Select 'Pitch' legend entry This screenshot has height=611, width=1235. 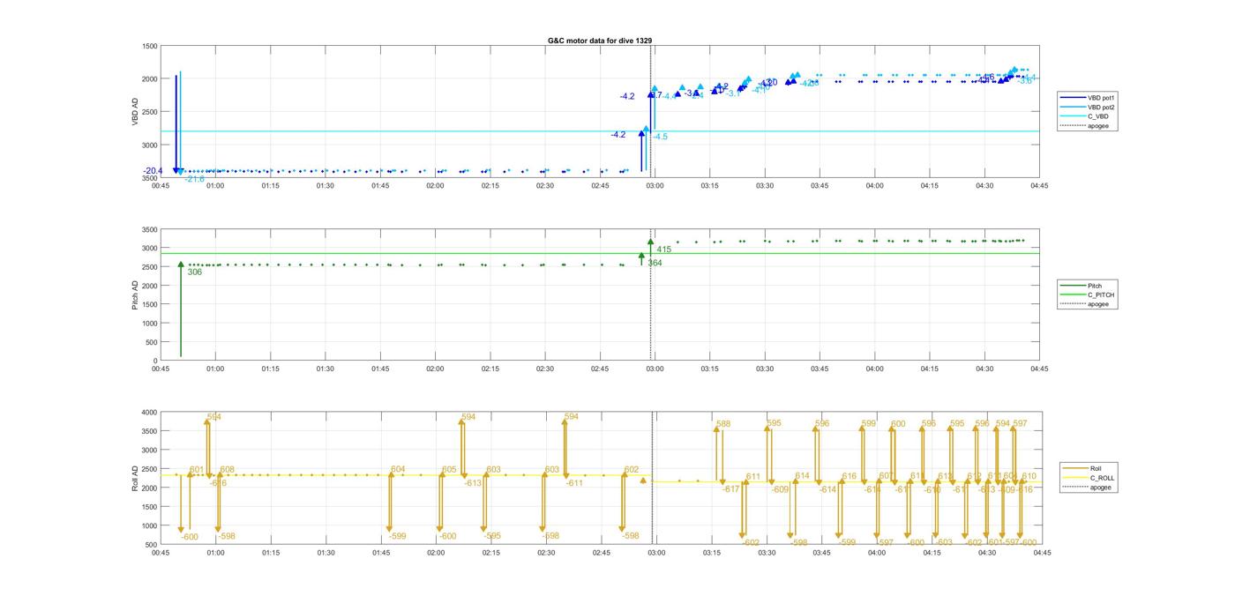[x=1095, y=286]
